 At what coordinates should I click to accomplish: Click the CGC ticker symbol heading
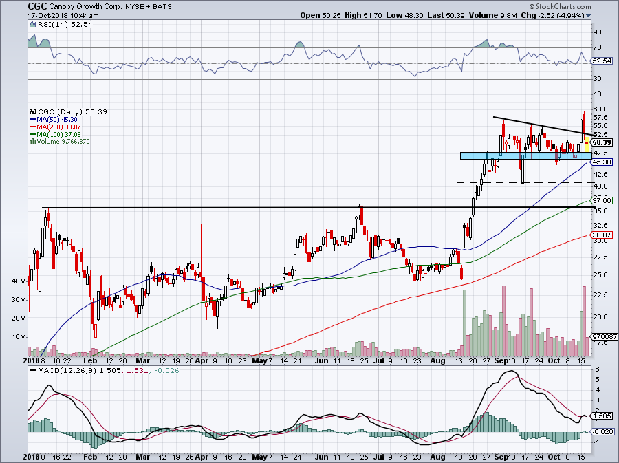38,6
